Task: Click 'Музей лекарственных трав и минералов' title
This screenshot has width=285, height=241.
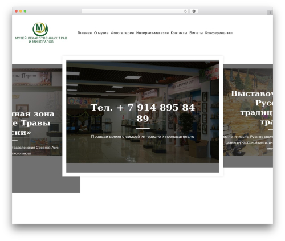Action: tap(41, 40)
